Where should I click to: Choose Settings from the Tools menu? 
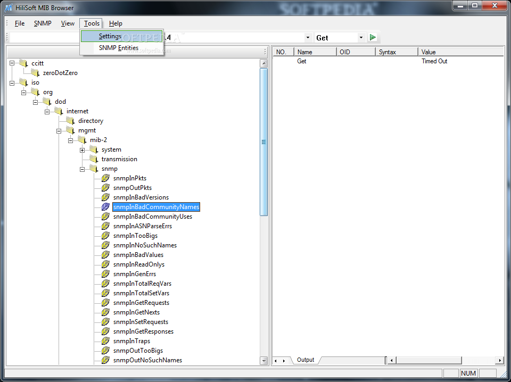pyautogui.click(x=121, y=36)
